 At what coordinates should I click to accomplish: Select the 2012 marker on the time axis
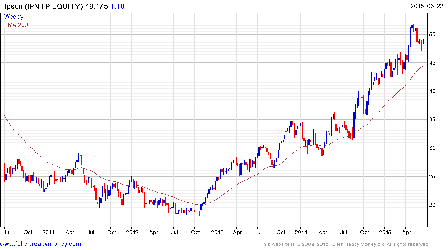(x=132, y=232)
